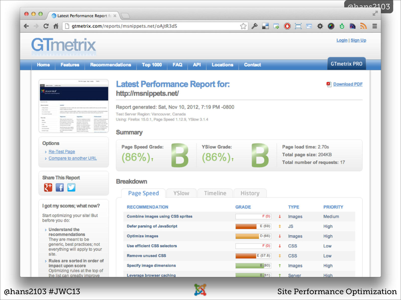Image resolution: width=401 pixels, height=300 pixels.
Task: Click the Sign Up link
Action: point(358,40)
